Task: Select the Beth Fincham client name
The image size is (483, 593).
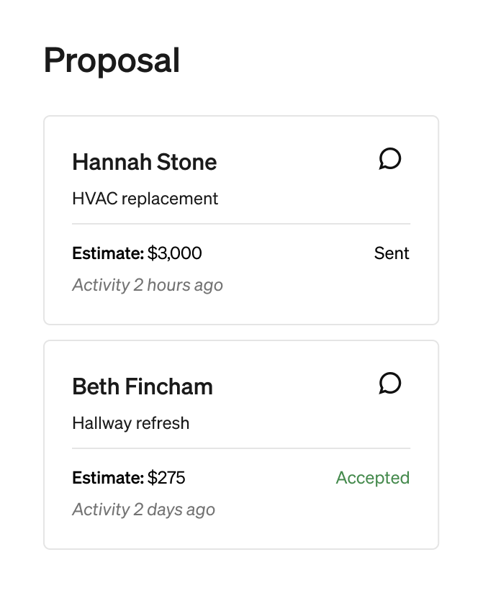Action: click(x=143, y=386)
